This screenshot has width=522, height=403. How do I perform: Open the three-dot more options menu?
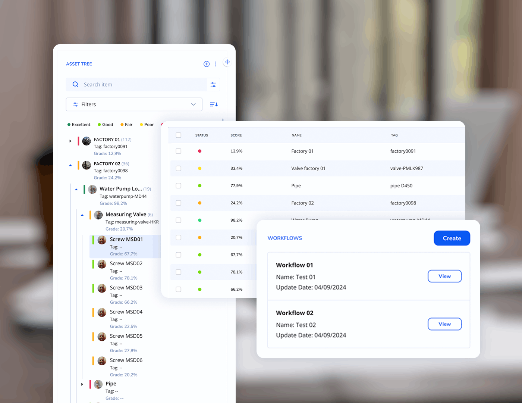tap(216, 64)
